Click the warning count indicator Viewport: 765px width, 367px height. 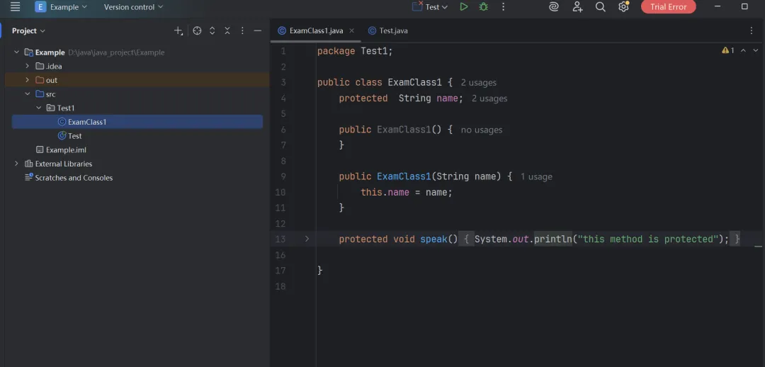(x=728, y=50)
